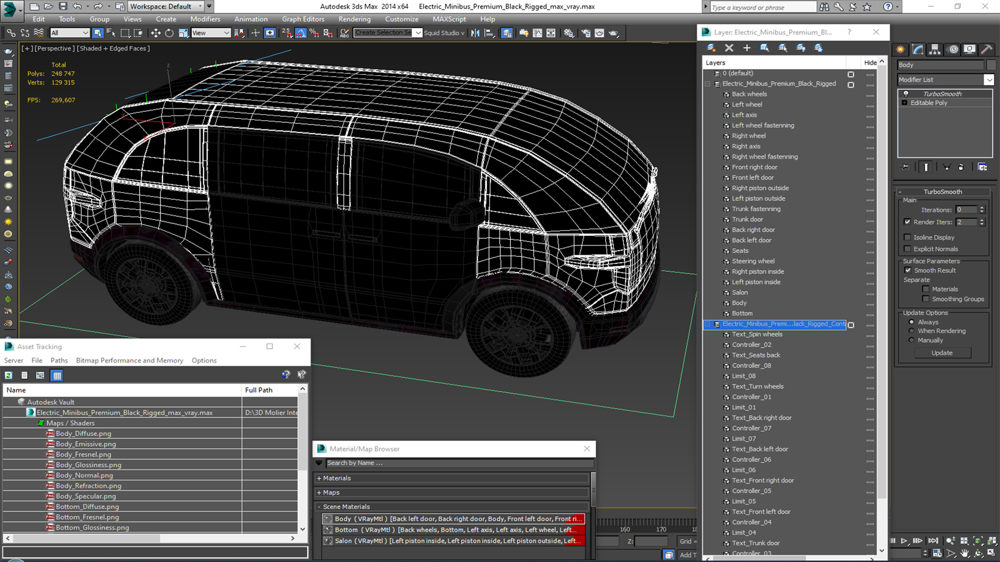Click the Render Iters spinner arrows

coord(982,222)
